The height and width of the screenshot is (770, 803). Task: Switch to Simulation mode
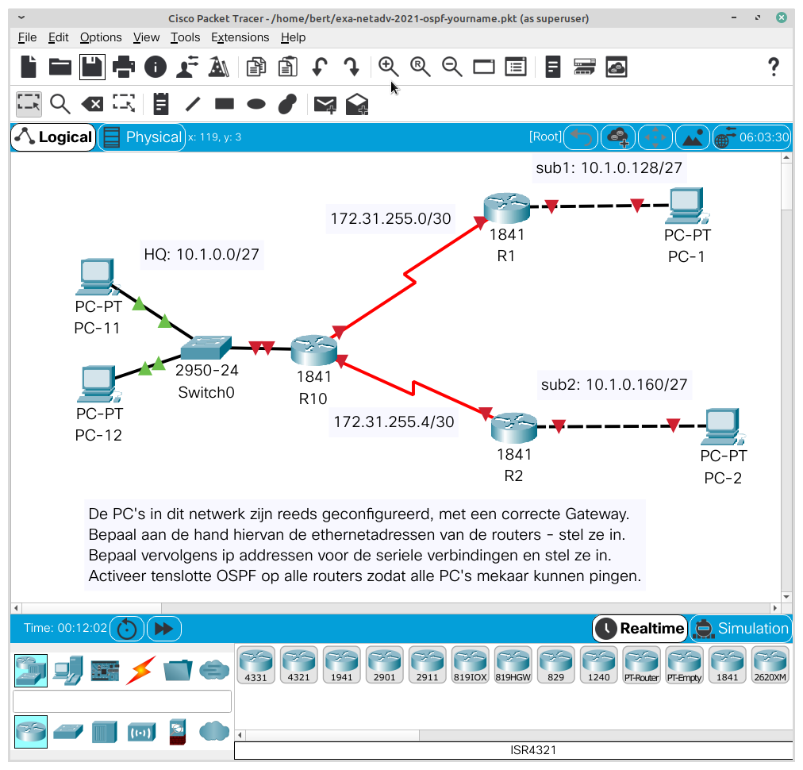coord(739,628)
